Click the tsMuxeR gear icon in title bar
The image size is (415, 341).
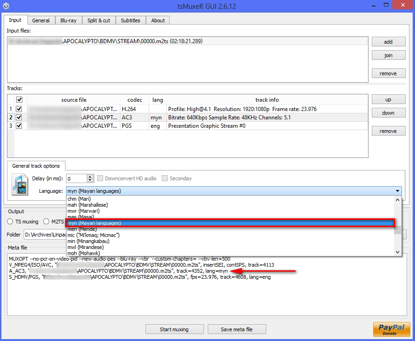click(x=6, y=6)
